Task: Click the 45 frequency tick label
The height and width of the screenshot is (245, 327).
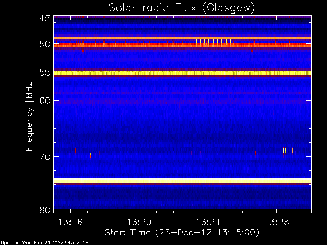Action: [x=45, y=18]
